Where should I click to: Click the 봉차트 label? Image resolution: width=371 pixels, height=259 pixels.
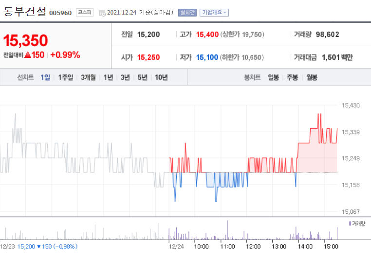[x=252, y=77]
